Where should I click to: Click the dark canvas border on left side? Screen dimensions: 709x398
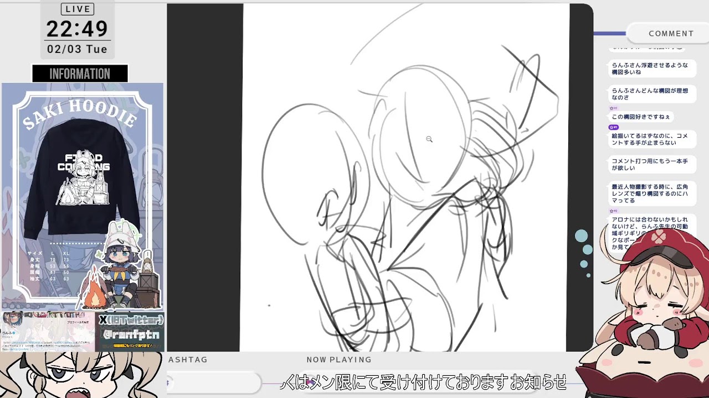204,177
